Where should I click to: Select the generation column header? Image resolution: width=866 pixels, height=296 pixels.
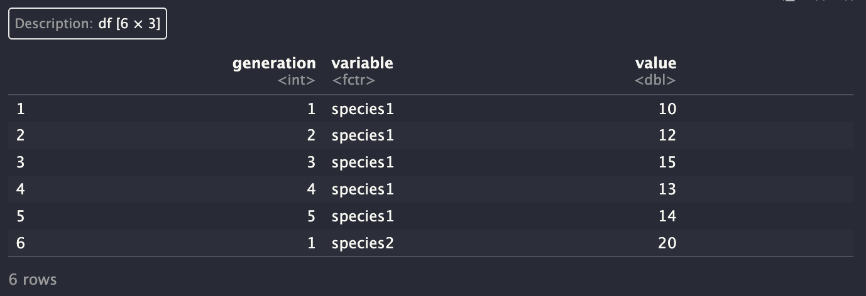(x=274, y=63)
